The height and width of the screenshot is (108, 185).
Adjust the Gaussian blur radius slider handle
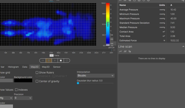point(78,83)
